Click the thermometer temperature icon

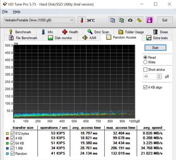point(82,20)
